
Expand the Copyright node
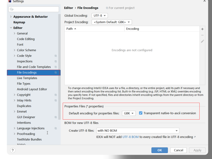14,95
